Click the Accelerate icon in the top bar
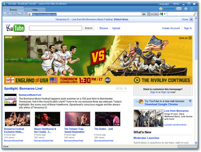The image size is (201, 152). [x=160, y=9]
